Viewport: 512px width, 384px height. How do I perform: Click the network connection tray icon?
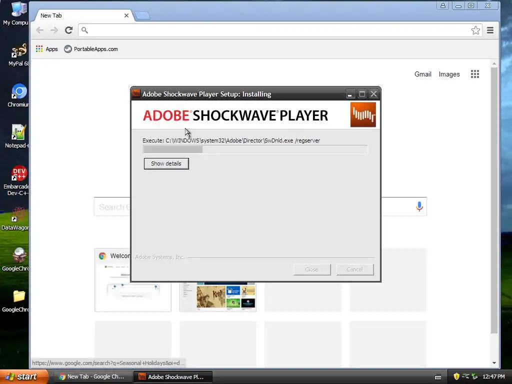click(465, 376)
